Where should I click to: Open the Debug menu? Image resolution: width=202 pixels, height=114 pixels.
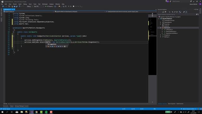point(25,4)
